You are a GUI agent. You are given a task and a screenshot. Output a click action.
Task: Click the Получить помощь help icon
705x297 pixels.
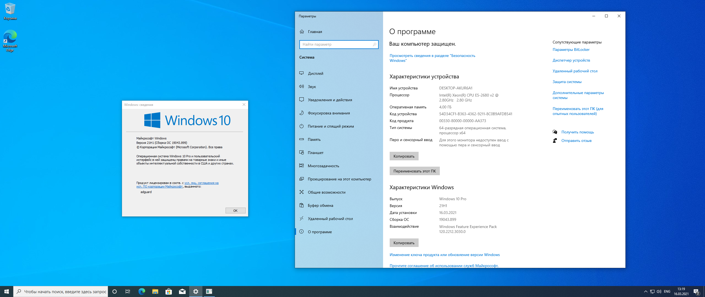555,132
